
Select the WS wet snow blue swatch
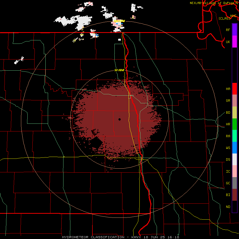point(234,148)
